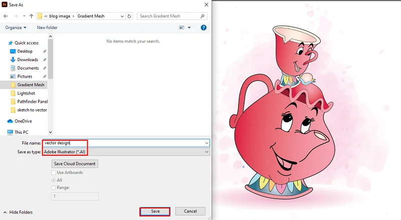Click sidebar scrollbar down arrow
The width and height of the screenshot is (401, 220).
51,132
